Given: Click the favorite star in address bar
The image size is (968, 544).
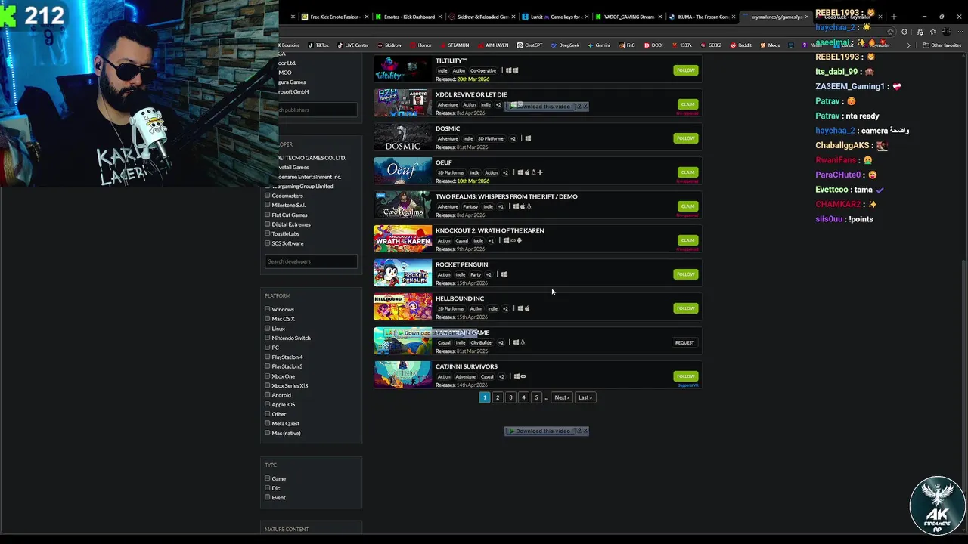Looking at the screenshot, I should coord(891,32).
